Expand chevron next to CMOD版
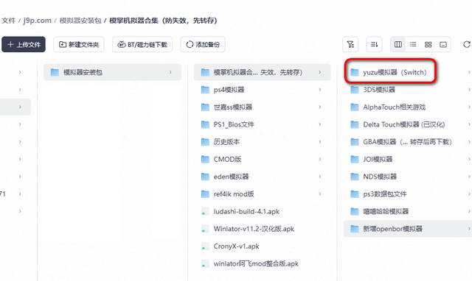Screen dimensions: 472x281 [x=320, y=159]
